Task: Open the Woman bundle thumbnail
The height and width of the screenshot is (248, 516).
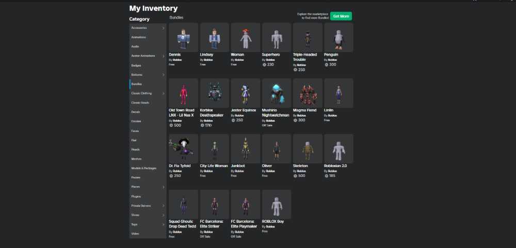Action: point(246,37)
